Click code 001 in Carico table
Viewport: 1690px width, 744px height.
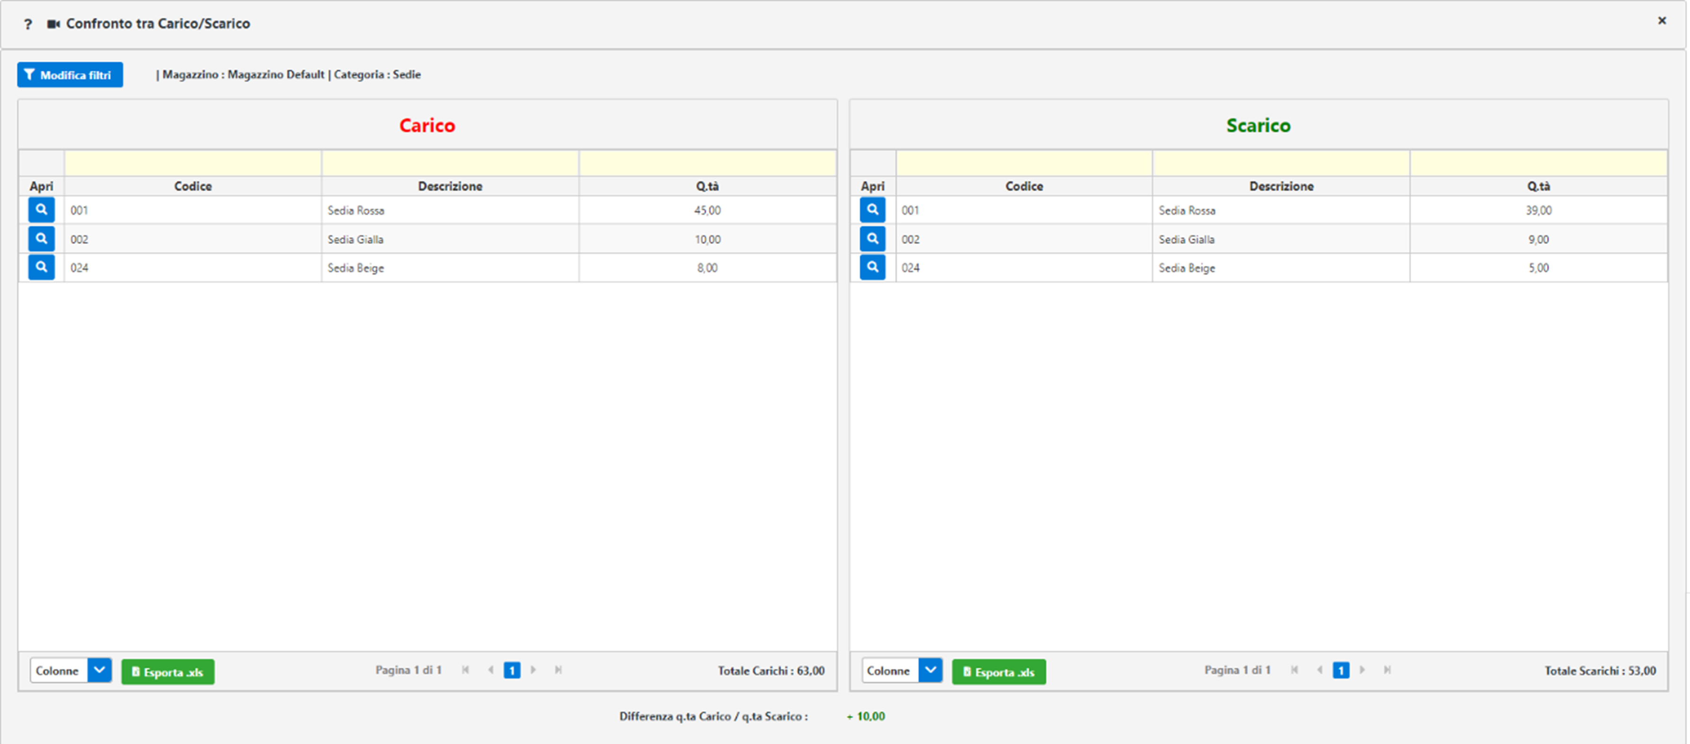pos(80,210)
